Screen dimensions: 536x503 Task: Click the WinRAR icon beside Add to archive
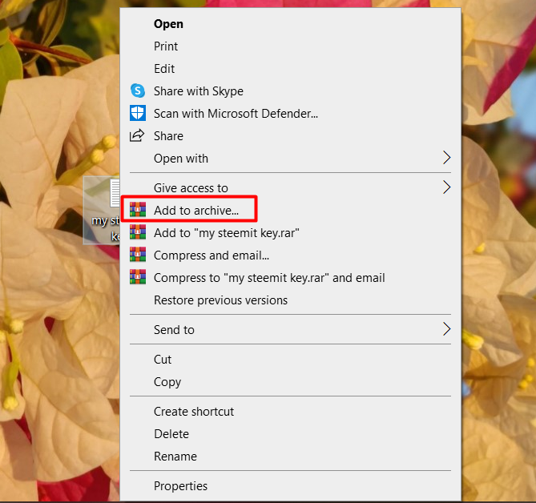138,210
